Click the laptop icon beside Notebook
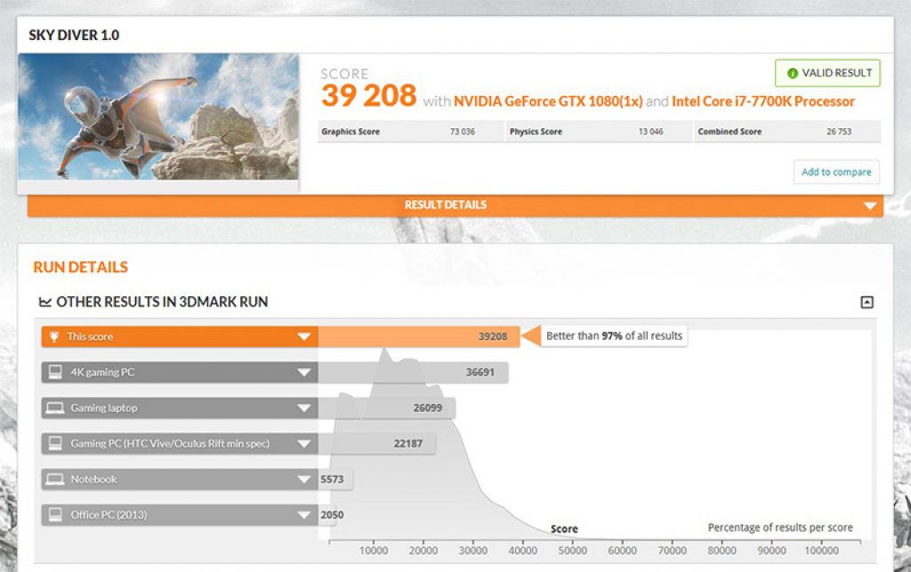911x572 pixels. click(55, 479)
